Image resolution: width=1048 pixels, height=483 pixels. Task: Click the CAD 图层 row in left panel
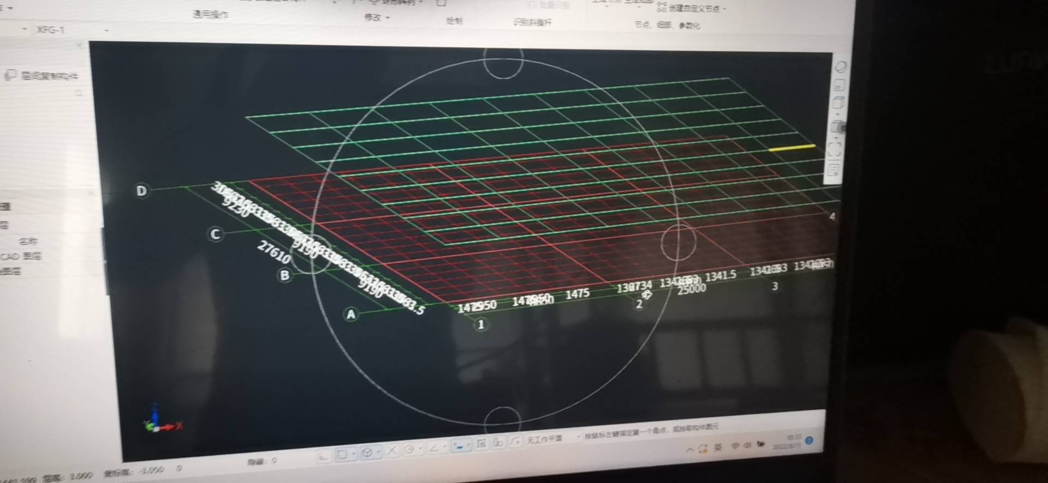[21, 256]
